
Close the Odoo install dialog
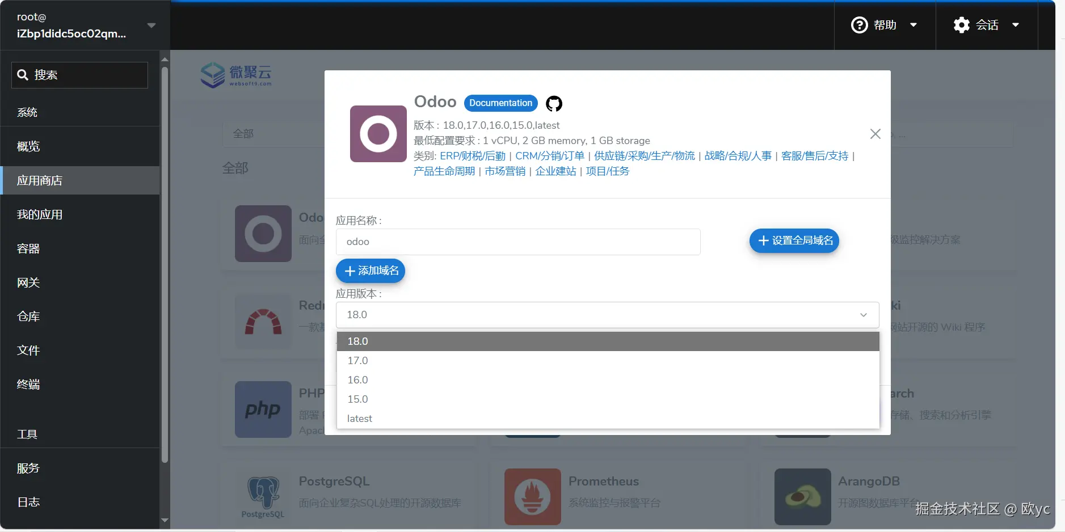(875, 134)
